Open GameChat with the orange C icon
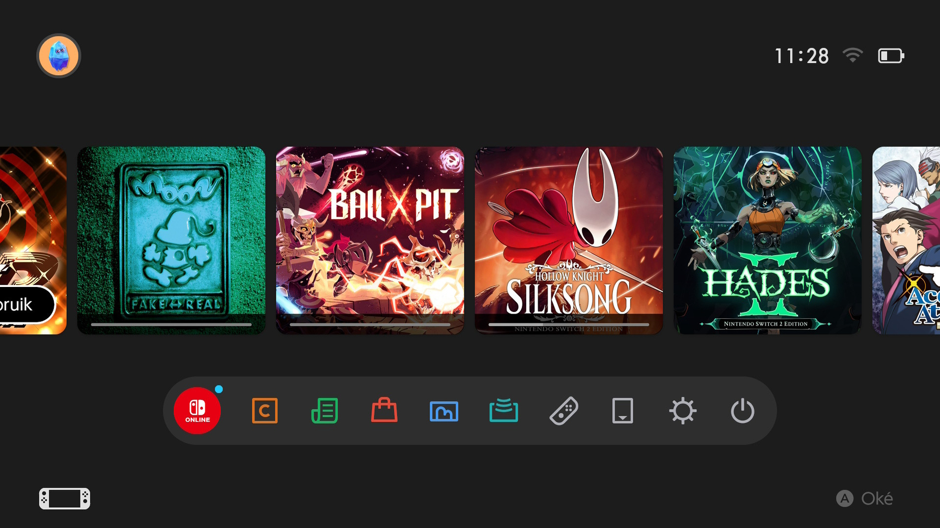This screenshot has height=528, width=940. pyautogui.click(x=264, y=411)
